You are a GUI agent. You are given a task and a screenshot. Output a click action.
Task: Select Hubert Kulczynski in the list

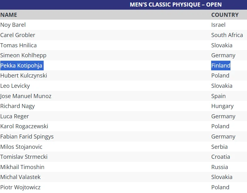coord(23,76)
